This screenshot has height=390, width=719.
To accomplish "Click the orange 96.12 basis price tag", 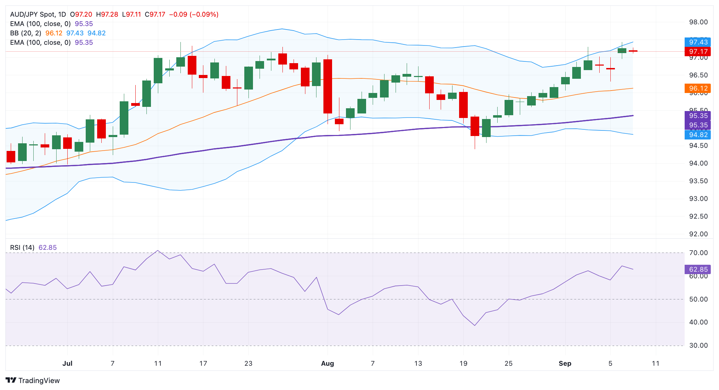I will pos(697,88).
